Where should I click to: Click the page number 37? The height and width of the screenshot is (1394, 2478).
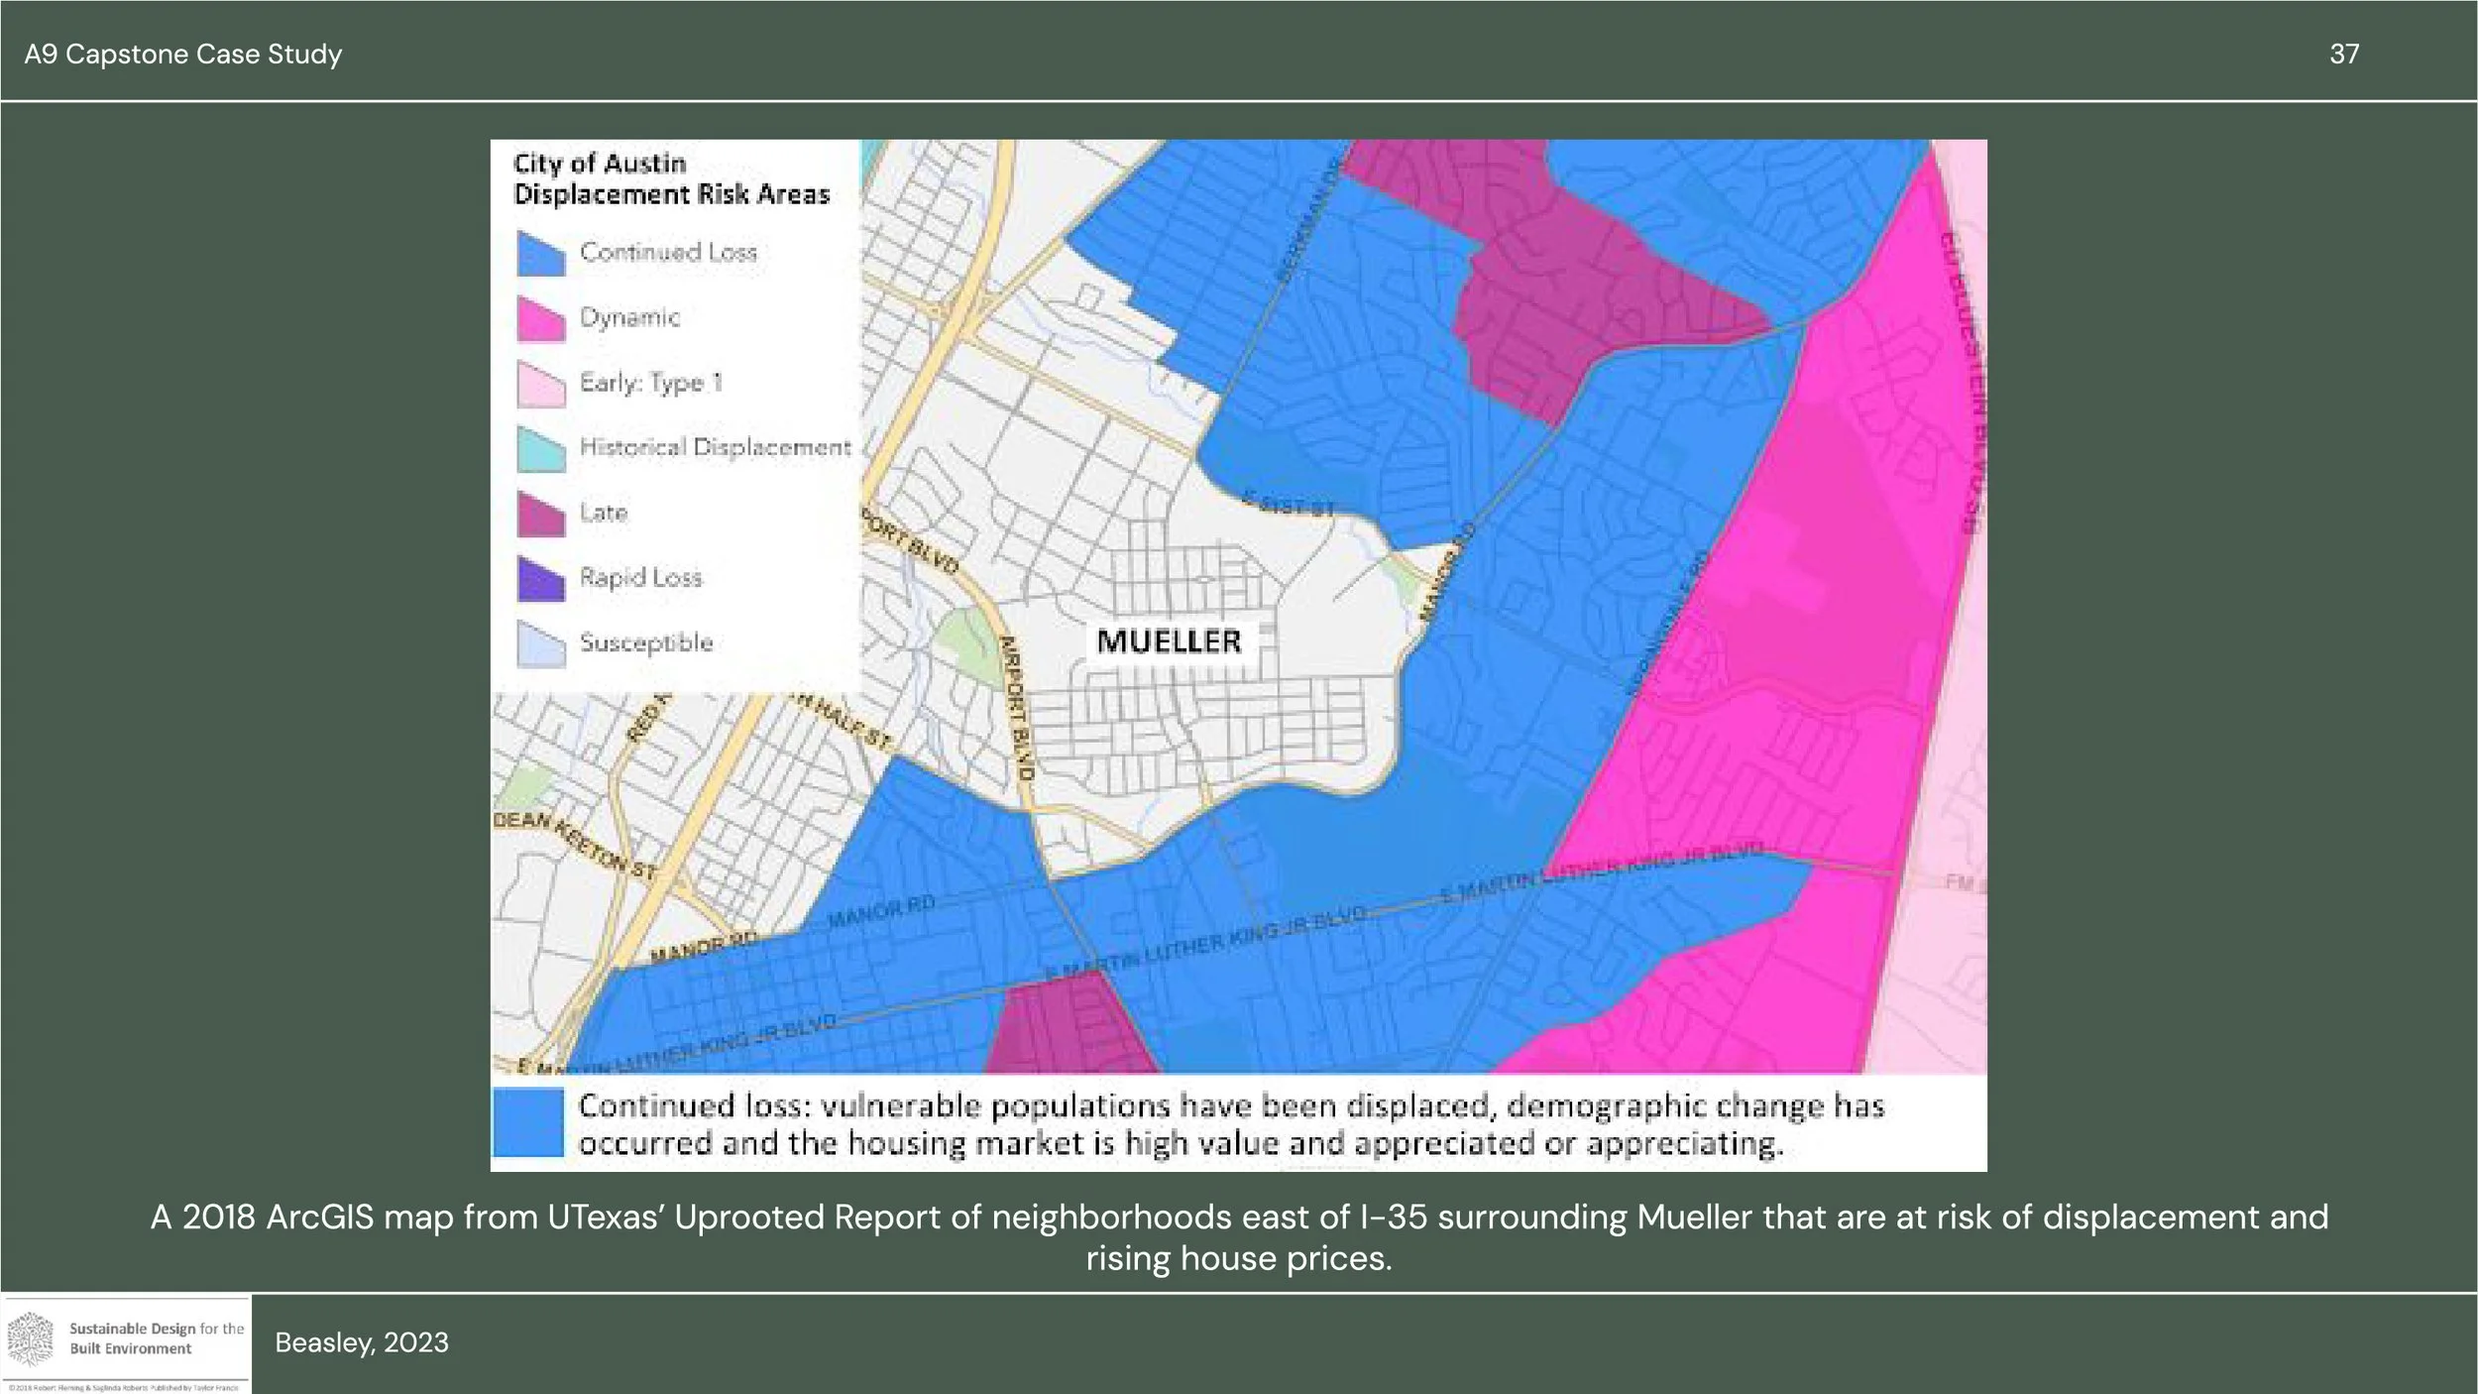click(2343, 54)
